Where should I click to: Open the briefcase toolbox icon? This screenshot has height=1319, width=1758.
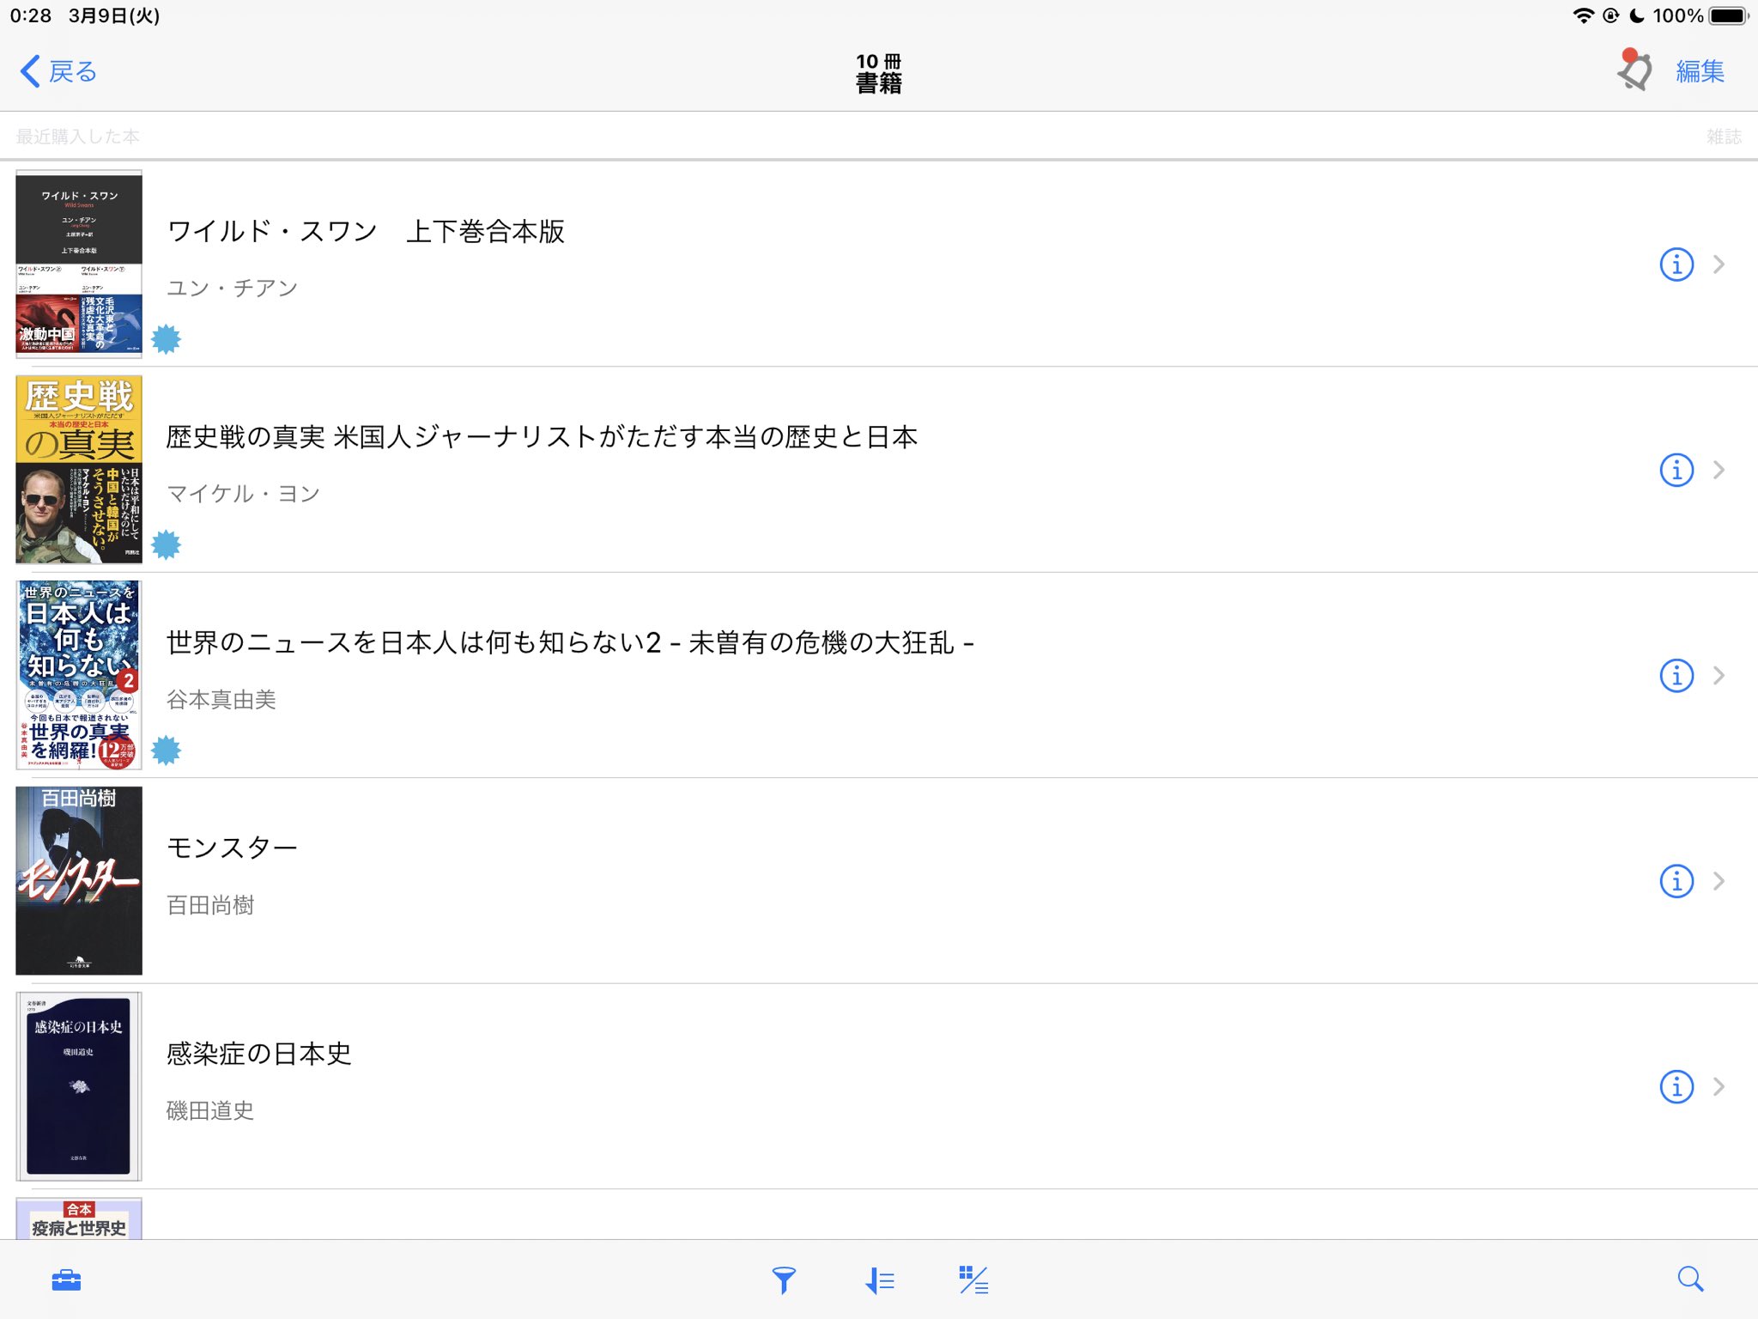66,1280
